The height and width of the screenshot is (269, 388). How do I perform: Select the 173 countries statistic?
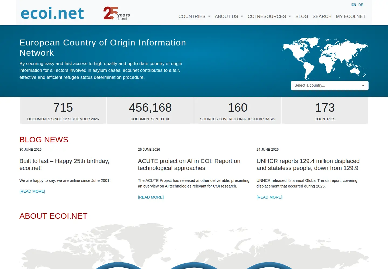coord(325,111)
